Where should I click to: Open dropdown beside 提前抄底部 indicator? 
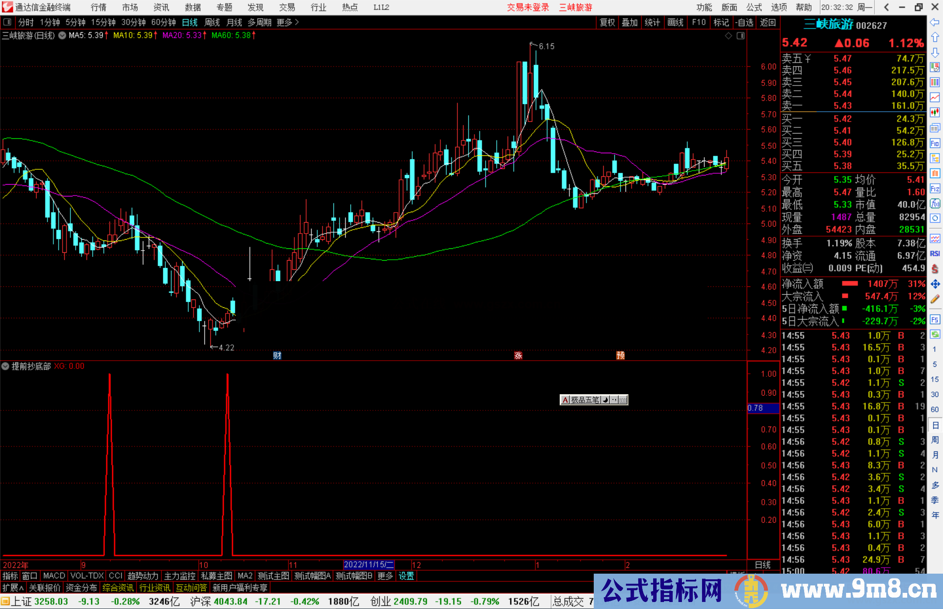click(x=6, y=366)
